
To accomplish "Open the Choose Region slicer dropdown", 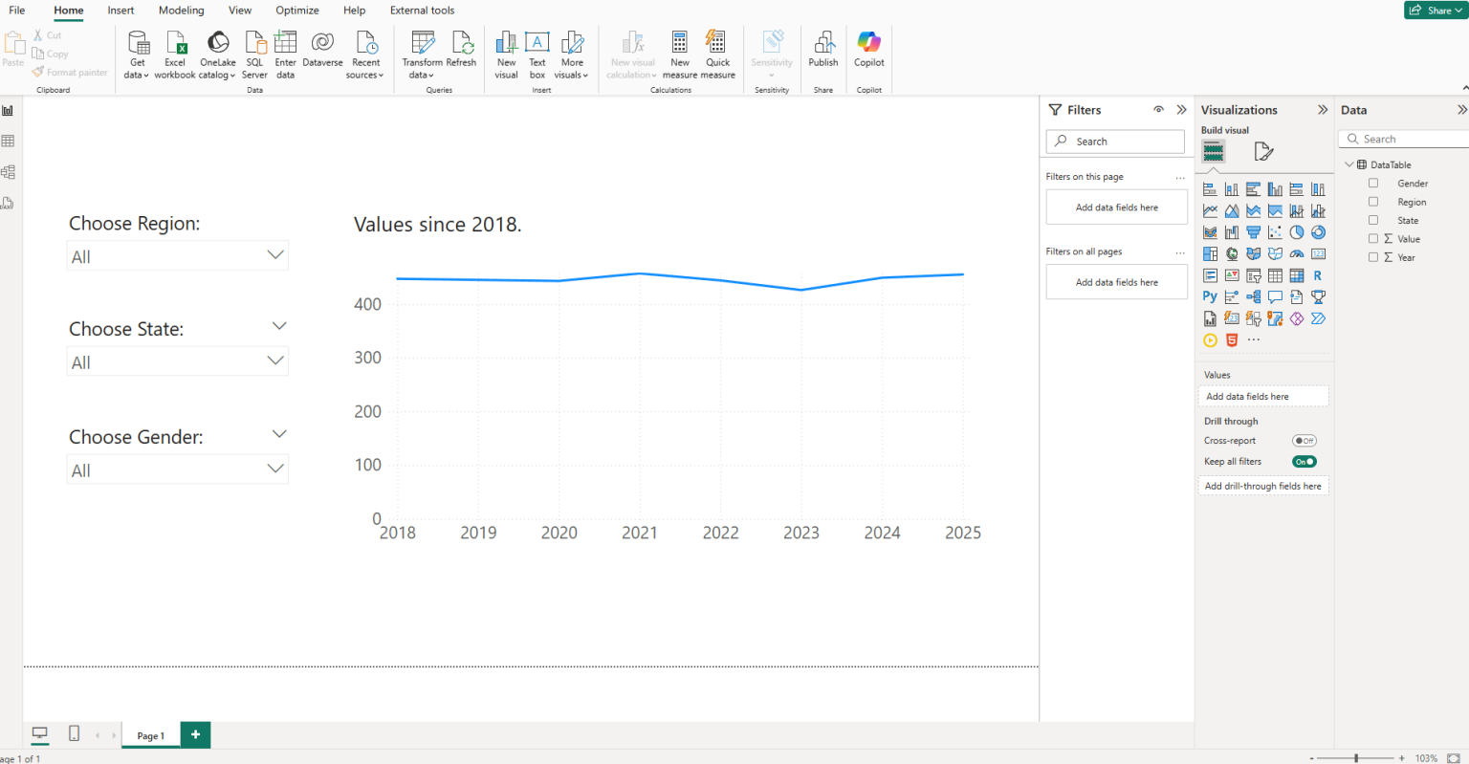I will point(275,255).
